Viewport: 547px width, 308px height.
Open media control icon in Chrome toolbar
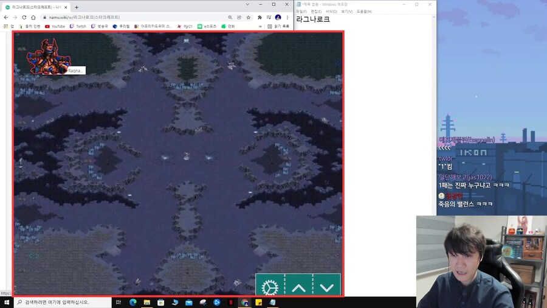click(x=269, y=17)
